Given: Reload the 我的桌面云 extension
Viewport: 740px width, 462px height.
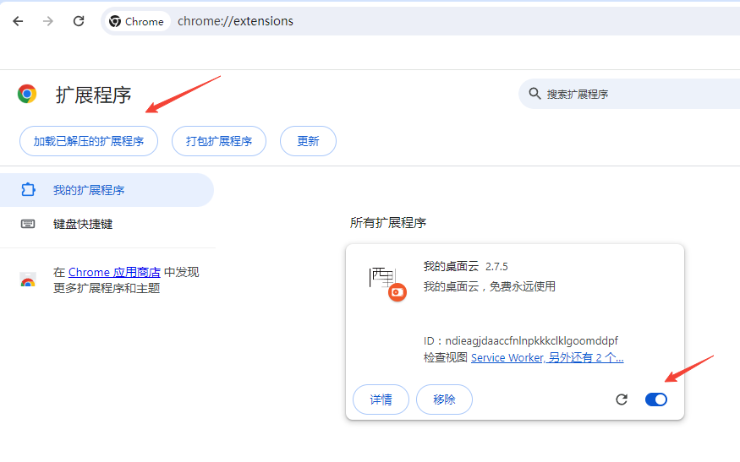Looking at the screenshot, I should [x=622, y=399].
